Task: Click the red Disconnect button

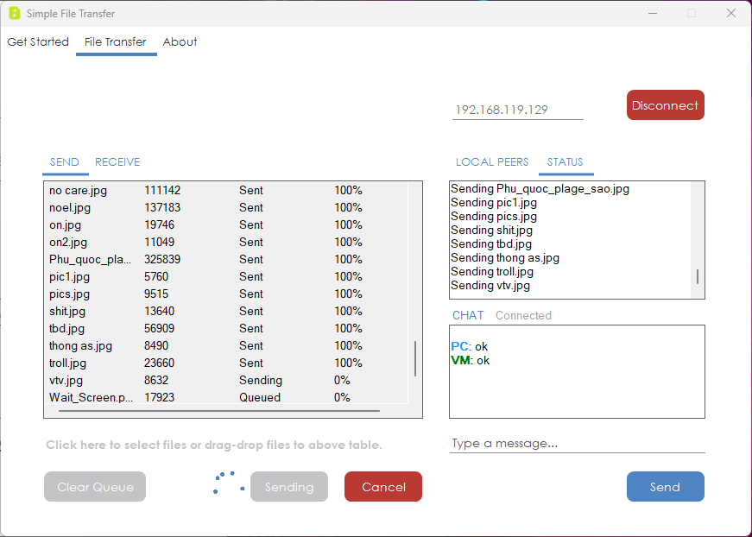Action: (665, 105)
